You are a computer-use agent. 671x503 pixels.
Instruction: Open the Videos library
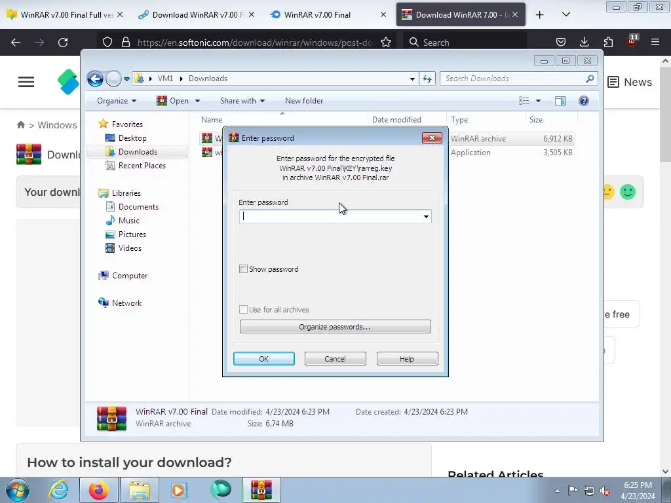130,248
